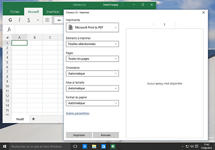The height and width of the screenshot is (150, 215).
Task: Open Éléments à imprimer dropdown
Action: click(92, 44)
